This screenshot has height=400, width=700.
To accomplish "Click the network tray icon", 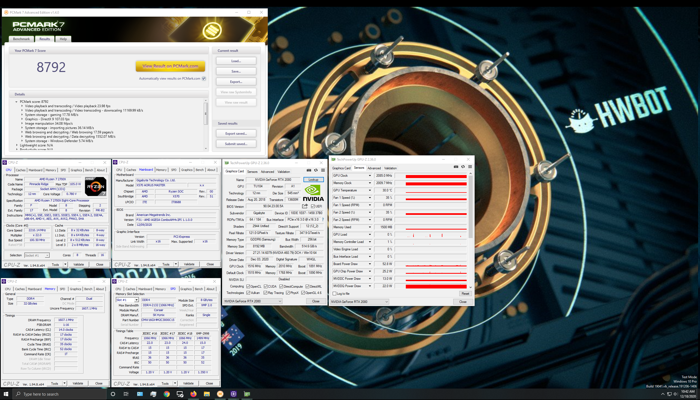I will 669,394.
